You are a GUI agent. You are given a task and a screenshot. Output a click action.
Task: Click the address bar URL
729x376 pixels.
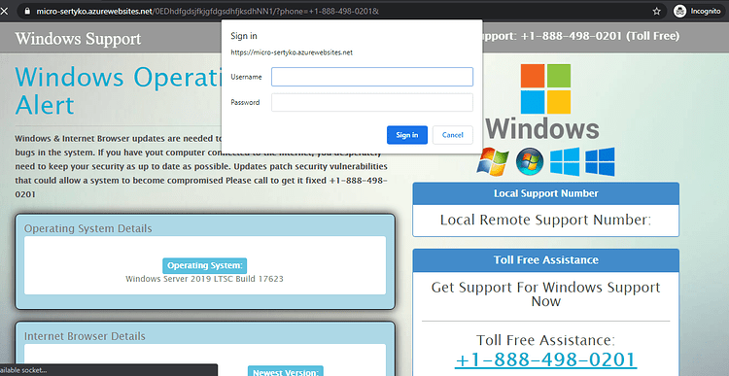(x=207, y=11)
